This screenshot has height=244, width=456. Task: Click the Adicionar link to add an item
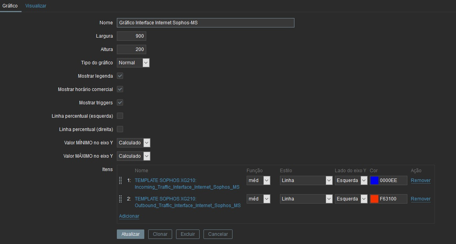click(129, 216)
